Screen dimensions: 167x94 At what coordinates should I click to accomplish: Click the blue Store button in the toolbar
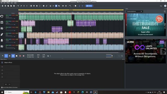coord(89,6)
